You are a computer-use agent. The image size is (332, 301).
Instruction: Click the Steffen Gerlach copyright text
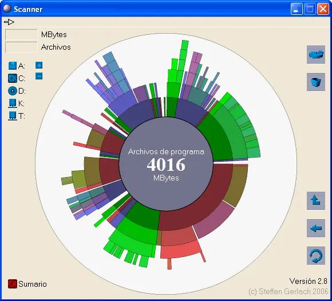click(x=288, y=292)
